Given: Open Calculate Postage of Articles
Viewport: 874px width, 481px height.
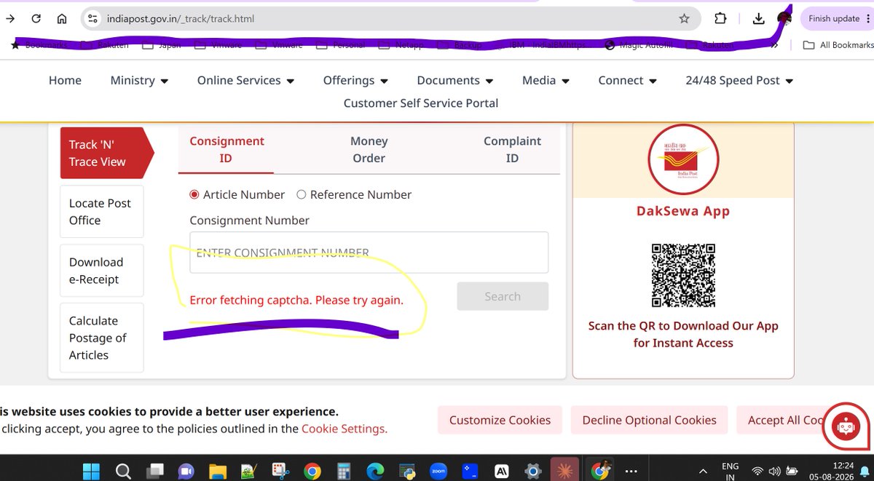Looking at the screenshot, I should click(102, 338).
